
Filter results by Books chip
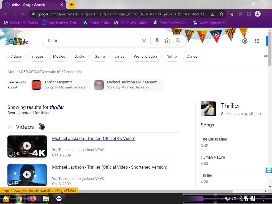[x=80, y=56]
